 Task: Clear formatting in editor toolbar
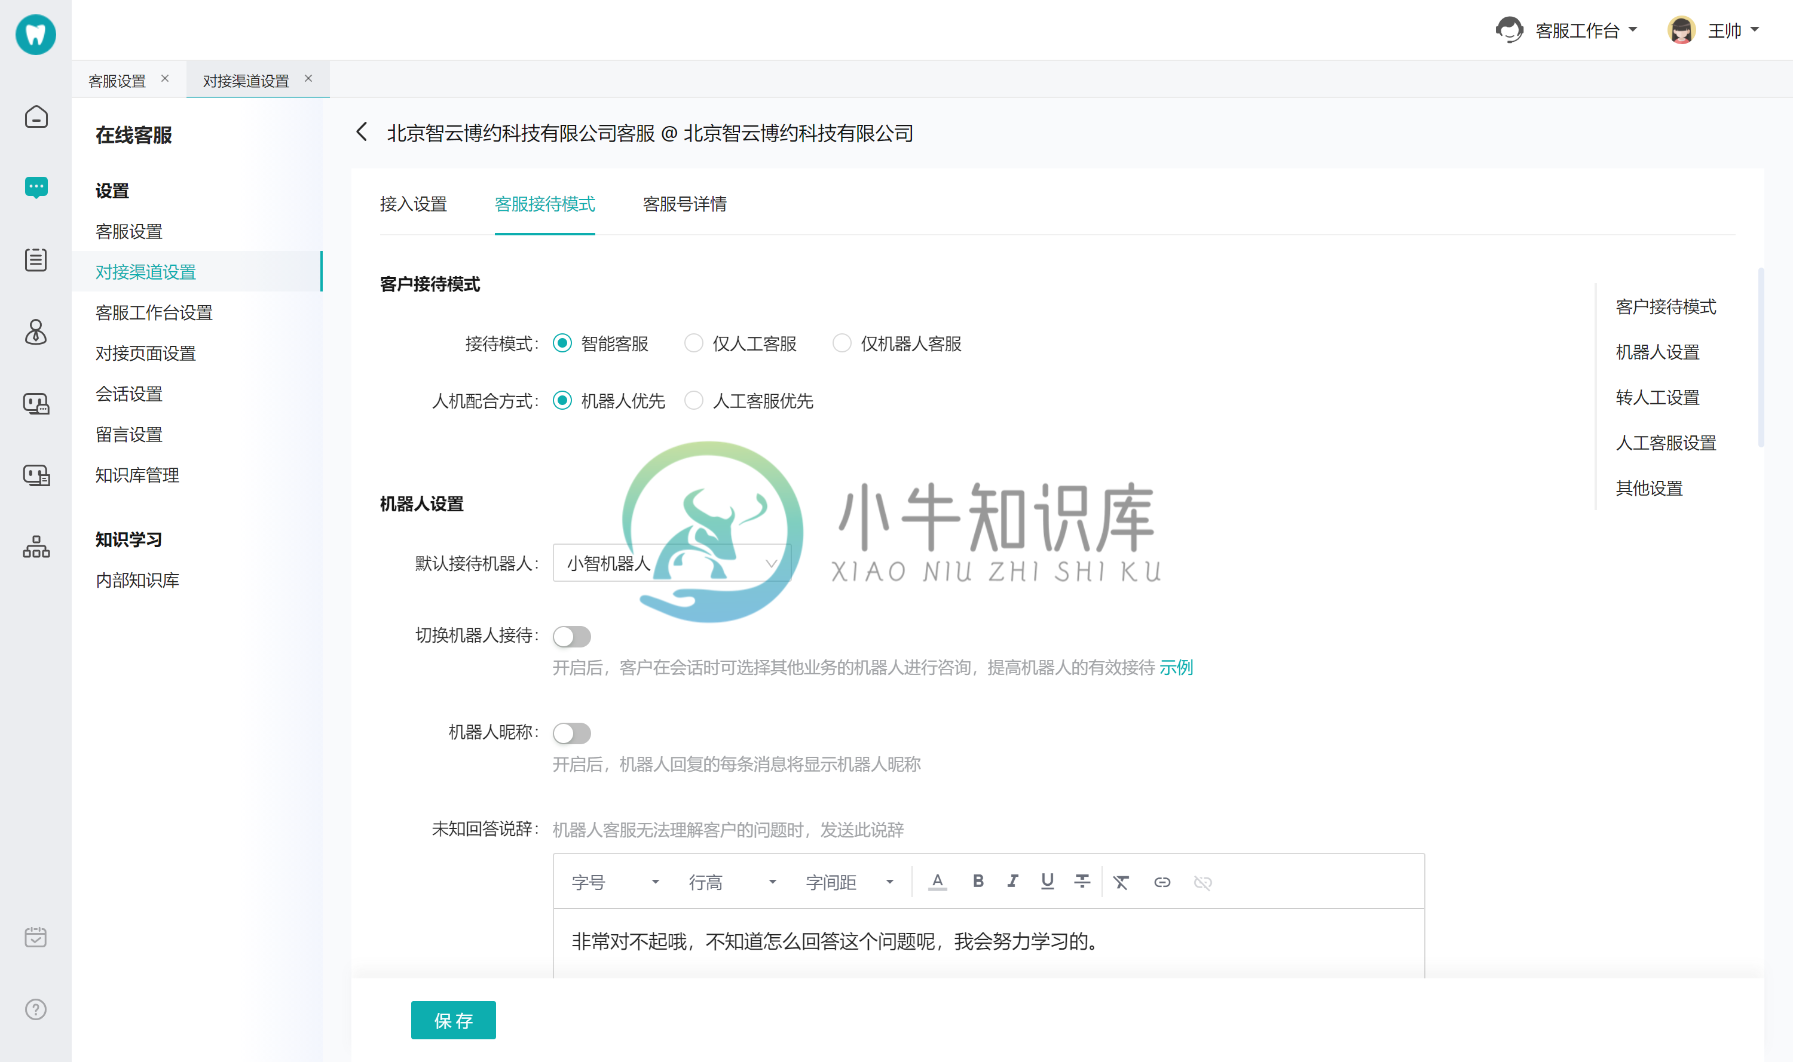pos(1121,882)
